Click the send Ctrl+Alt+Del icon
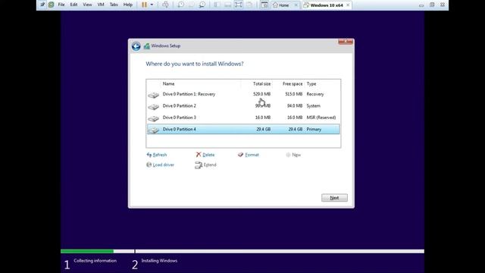The image size is (485, 273). click(x=165, y=5)
